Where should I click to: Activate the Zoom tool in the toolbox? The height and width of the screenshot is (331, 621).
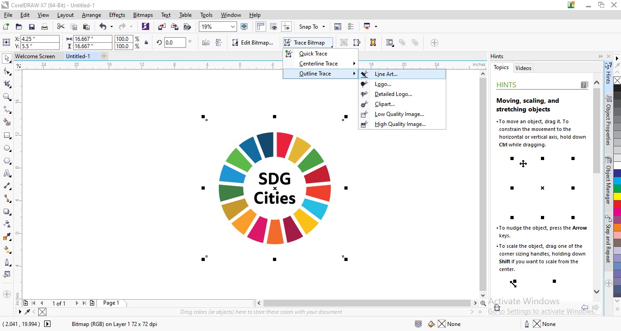pyautogui.click(x=7, y=97)
